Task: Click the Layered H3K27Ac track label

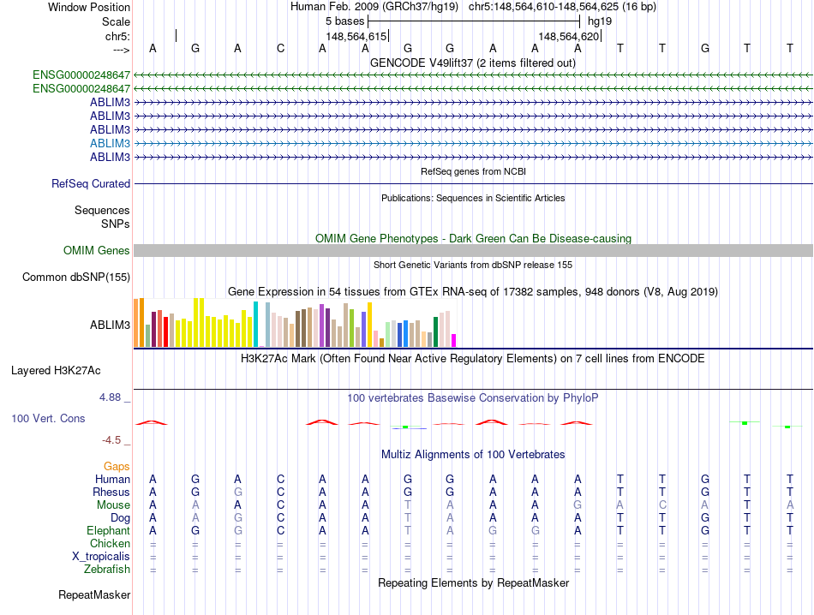Action: click(x=56, y=371)
